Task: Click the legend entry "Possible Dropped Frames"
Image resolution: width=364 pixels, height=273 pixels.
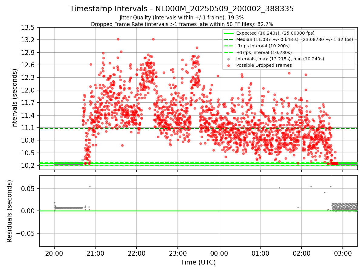Action: click(264, 65)
